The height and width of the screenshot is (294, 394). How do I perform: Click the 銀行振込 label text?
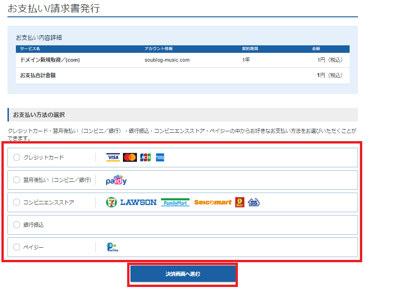tap(34, 225)
